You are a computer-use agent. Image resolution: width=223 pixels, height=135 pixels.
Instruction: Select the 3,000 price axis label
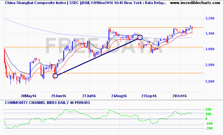pyautogui.click(x=210, y=49)
